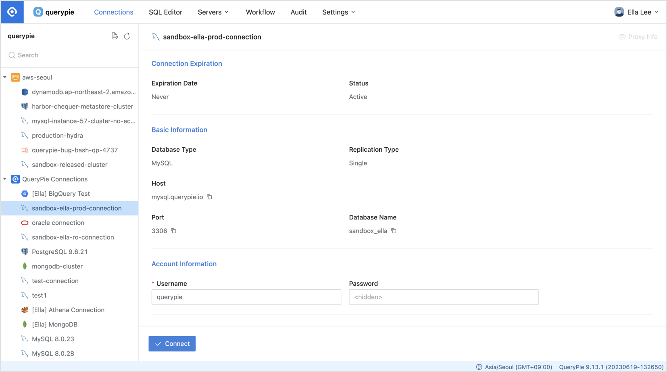Click Asia/Seoul (GMT+09:00) timezone text
The image size is (667, 372).
[518, 367]
